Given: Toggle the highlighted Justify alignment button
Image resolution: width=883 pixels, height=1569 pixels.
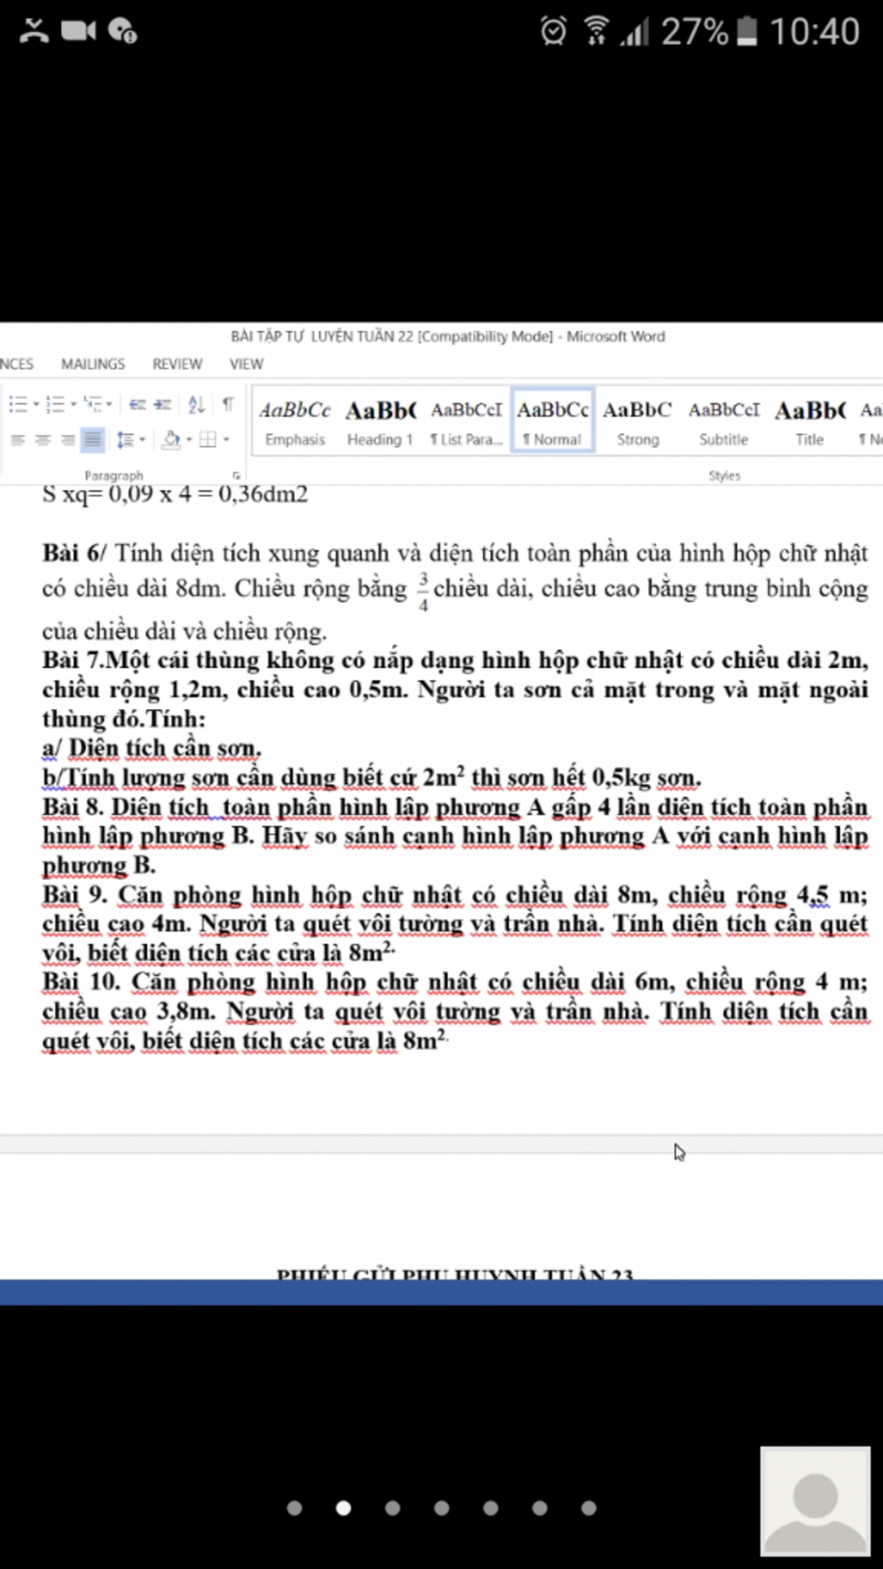Looking at the screenshot, I should coord(92,440).
